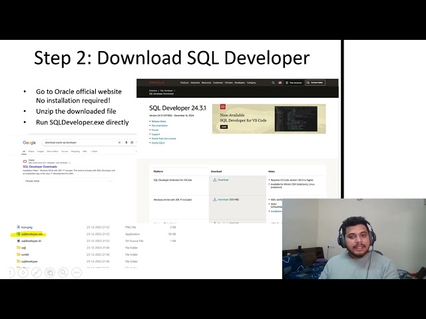The width and height of the screenshot is (426, 319).
Task: Click the PNG File type cell
Action: click(130, 227)
